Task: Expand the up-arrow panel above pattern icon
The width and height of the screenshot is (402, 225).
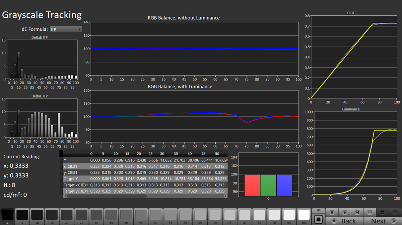Action: pyautogui.click(x=318, y=211)
